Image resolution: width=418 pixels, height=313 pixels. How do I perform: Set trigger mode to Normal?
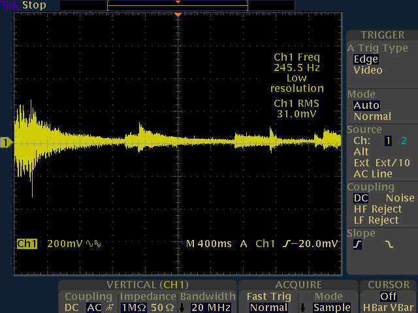click(x=372, y=117)
